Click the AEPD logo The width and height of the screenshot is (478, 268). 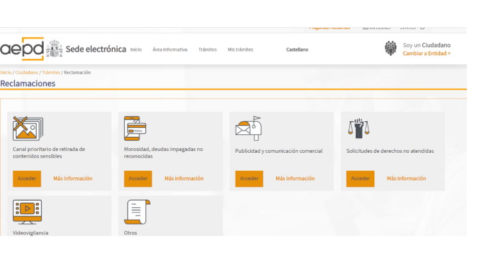(22, 50)
